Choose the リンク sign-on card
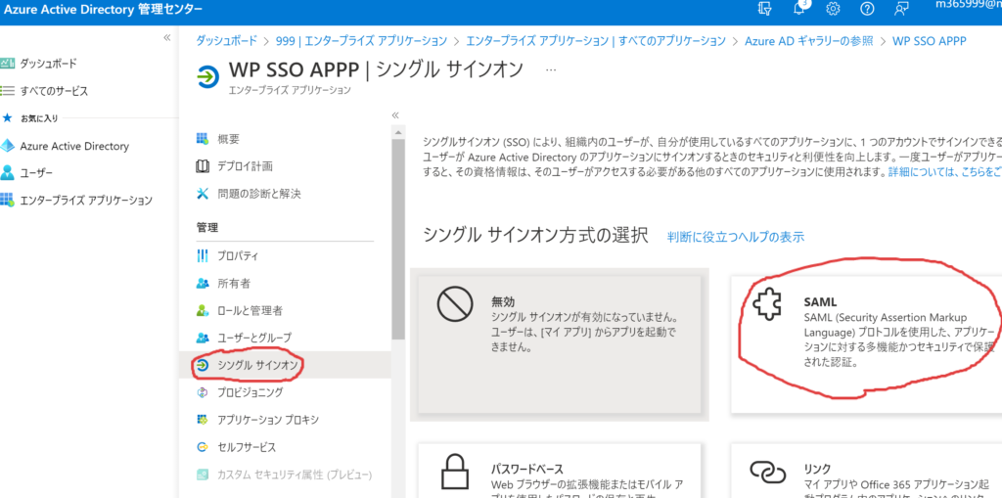The width and height of the screenshot is (1002, 498). click(x=867, y=472)
